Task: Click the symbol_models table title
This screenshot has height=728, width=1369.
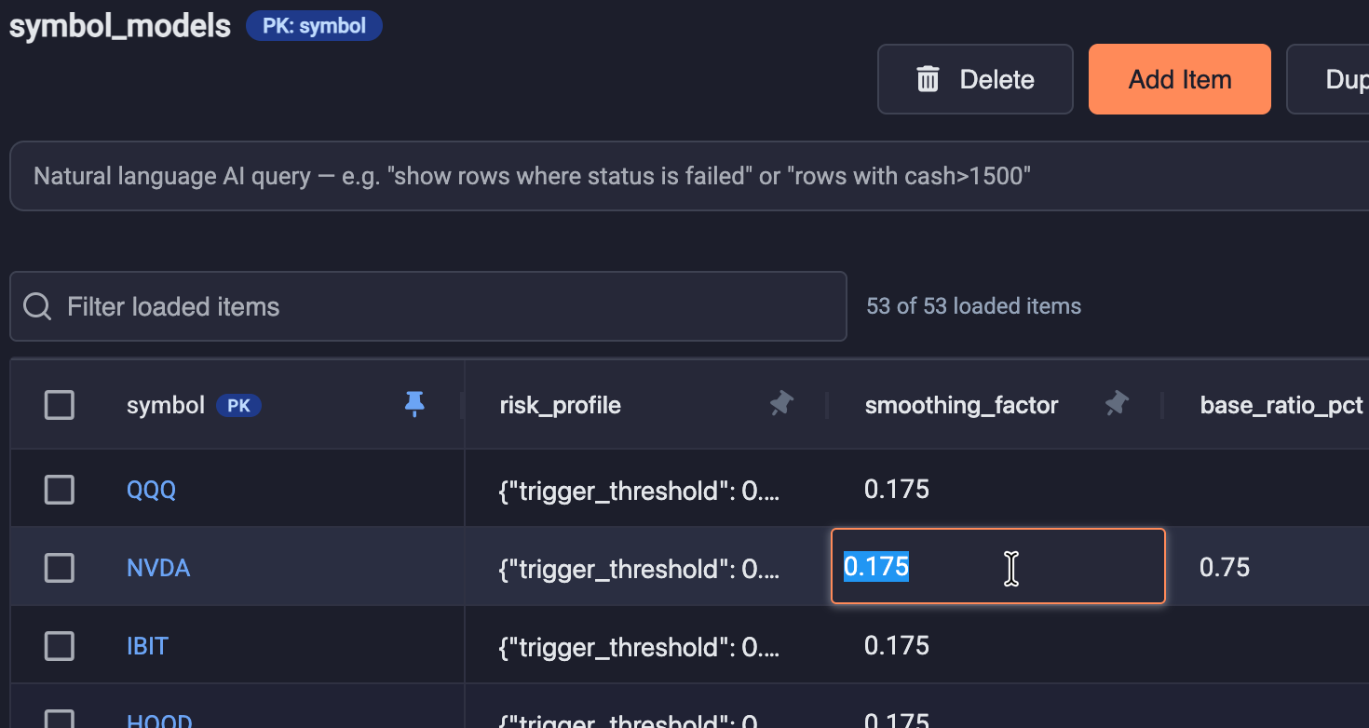Action: tap(120, 26)
